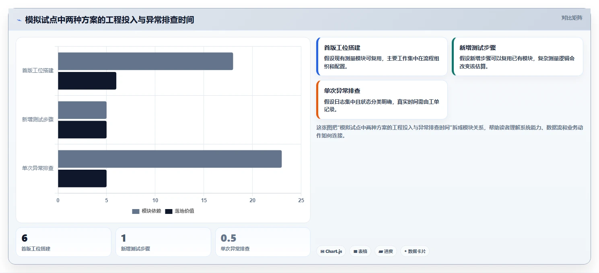Click the x-axis tick labeled 5
The image size is (599, 273).
(107, 200)
